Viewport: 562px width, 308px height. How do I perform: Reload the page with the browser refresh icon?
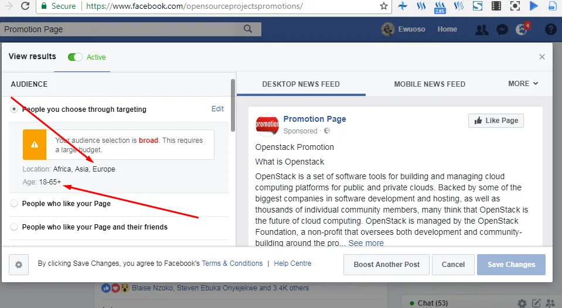coord(25,6)
